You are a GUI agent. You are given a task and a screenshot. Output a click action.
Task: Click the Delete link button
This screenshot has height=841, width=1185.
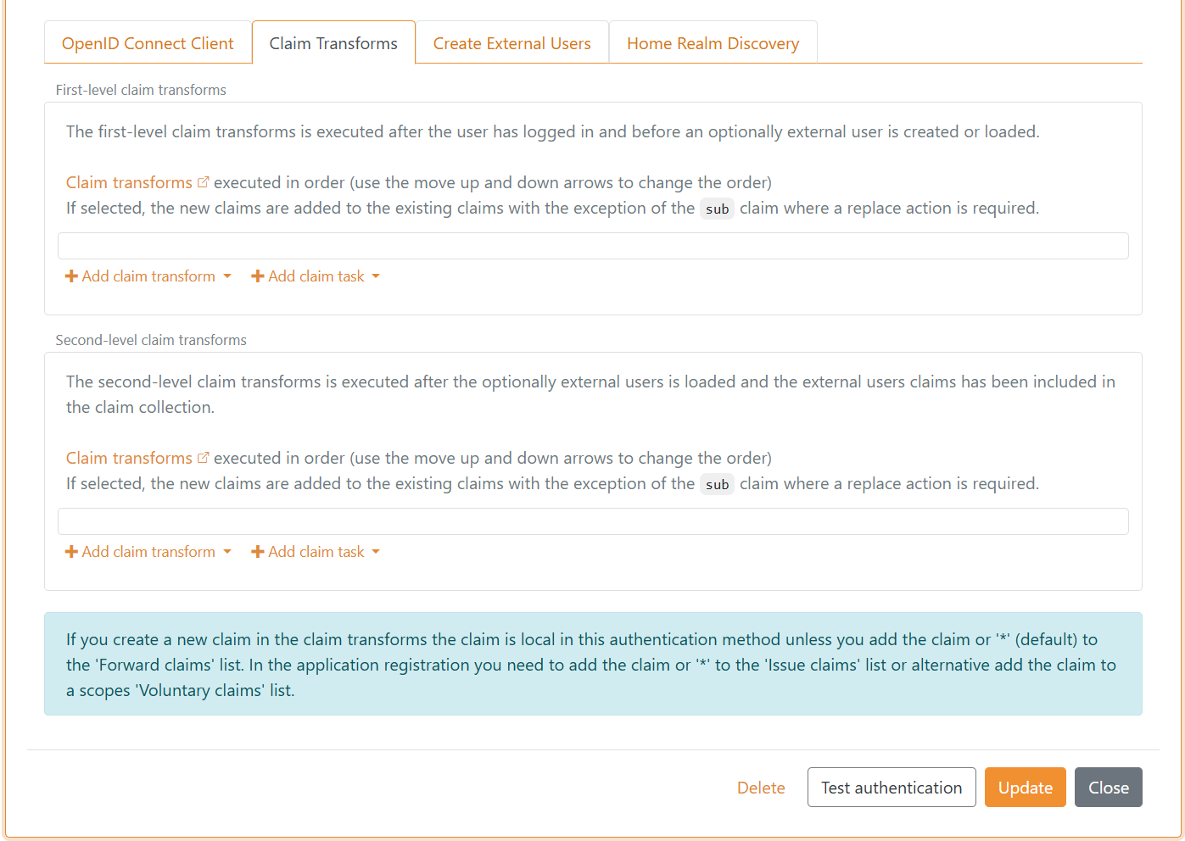point(761,788)
